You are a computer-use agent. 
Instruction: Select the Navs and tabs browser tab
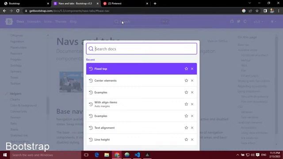[76, 4]
